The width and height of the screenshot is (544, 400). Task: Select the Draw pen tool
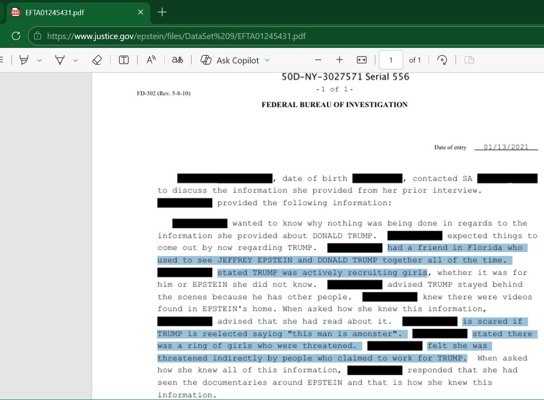click(x=60, y=60)
